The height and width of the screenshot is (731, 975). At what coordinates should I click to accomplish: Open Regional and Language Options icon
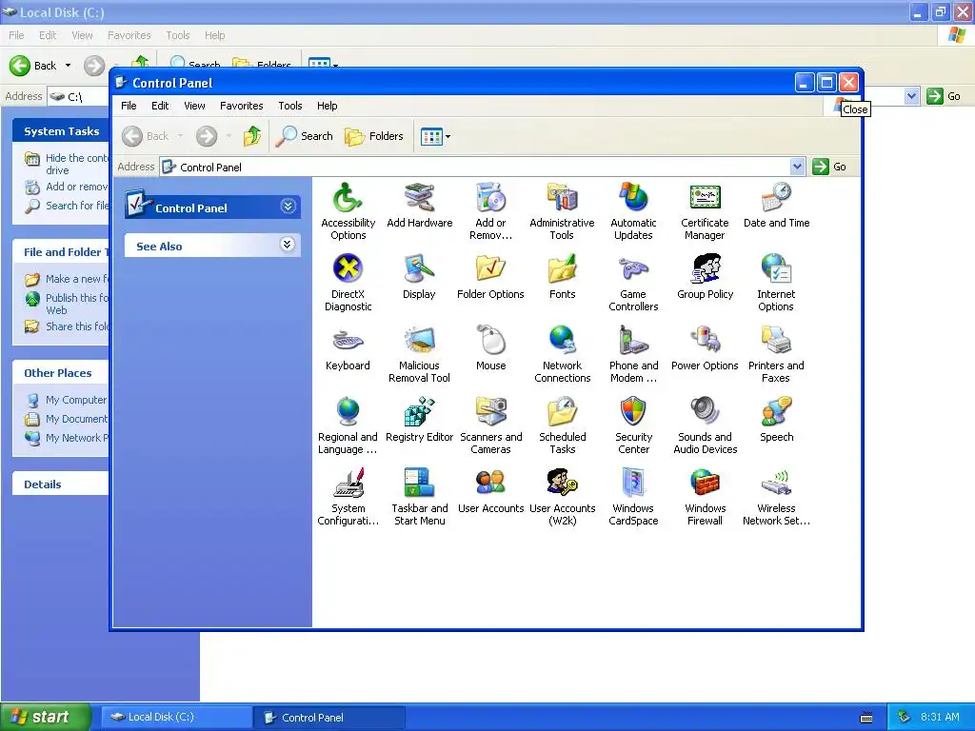tap(347, 412)
